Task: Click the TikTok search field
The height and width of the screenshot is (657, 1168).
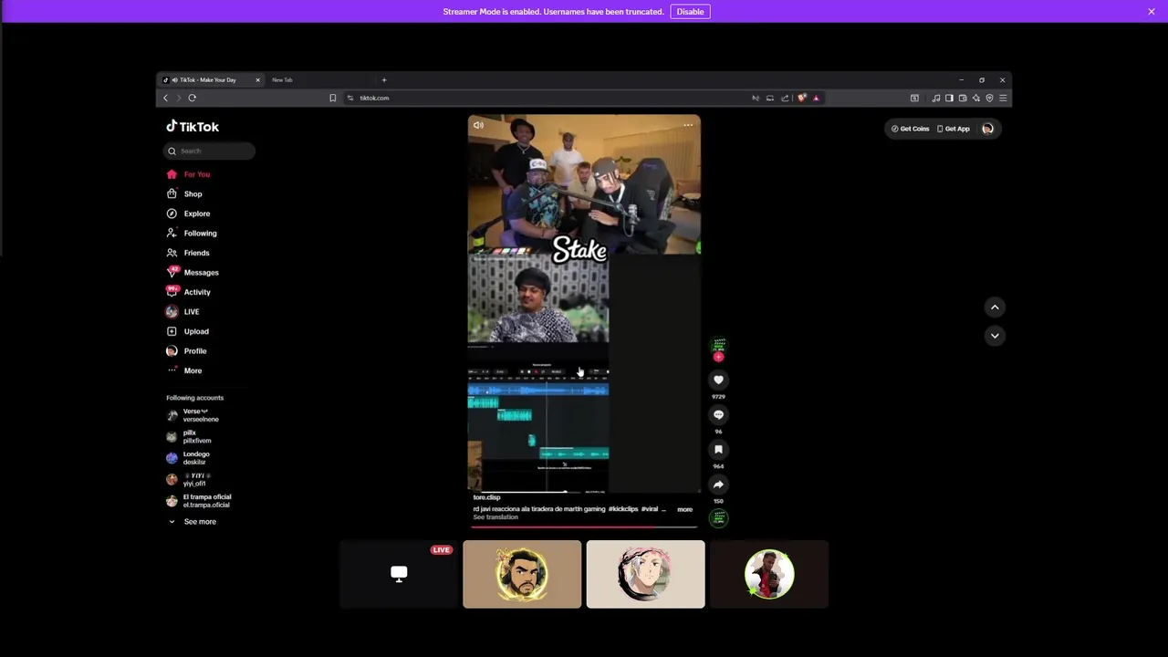Action: pos(210,151)
